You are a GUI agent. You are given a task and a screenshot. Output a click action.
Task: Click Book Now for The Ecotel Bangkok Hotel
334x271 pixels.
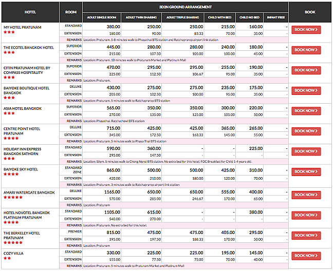click(x=306, y=50)
